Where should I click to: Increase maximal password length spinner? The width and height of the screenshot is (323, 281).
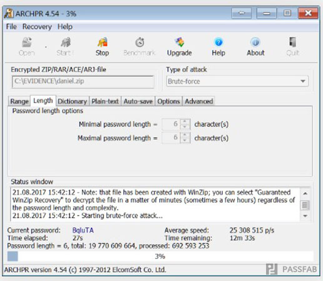click(185, 135)
